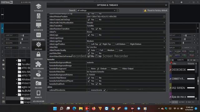200x112 pixels.
Task: Enable karaokeDualDeck Yes checkbox
Action: [x=89, y=84]
